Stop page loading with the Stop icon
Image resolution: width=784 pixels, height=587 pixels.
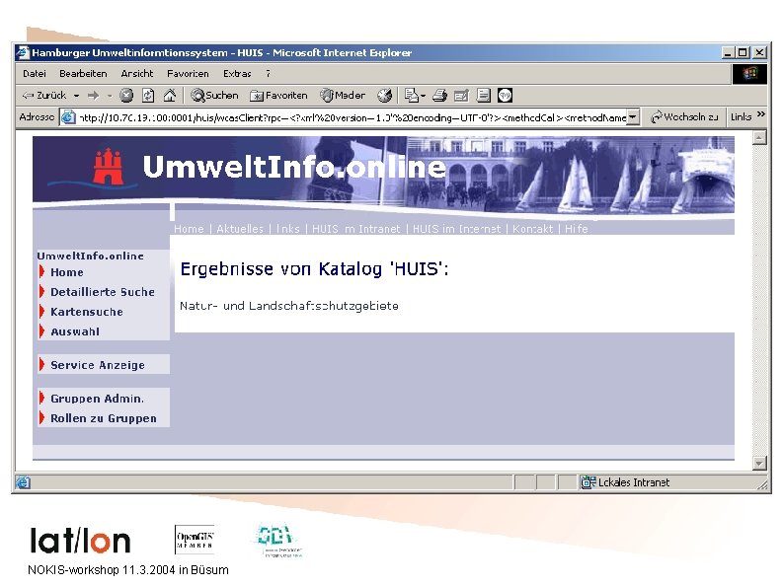click(x=126, y=95)
